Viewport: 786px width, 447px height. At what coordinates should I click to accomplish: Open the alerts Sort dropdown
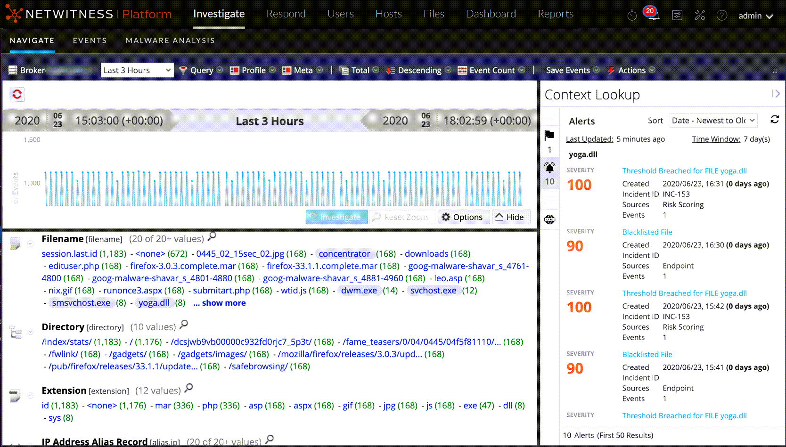click(713, 121)
